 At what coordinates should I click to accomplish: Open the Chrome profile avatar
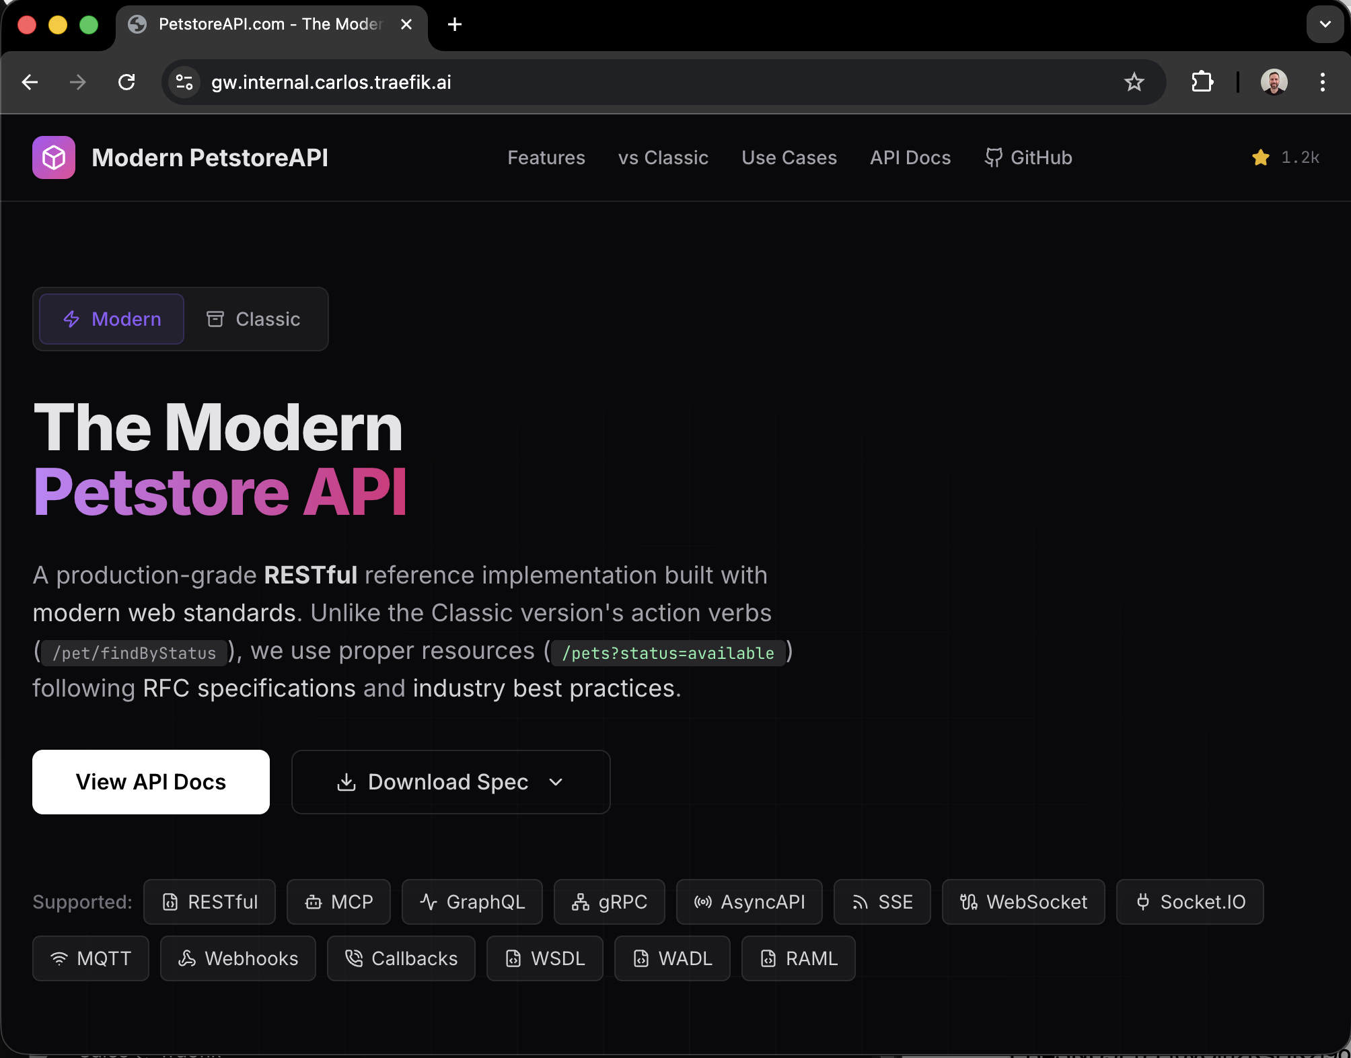tap(1274, 82)
